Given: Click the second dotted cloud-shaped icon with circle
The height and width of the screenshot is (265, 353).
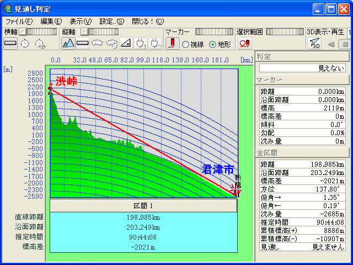Looking at the screenshot, I should point(111,43).
